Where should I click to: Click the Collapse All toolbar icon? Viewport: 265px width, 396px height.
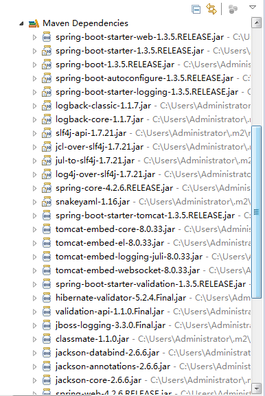tap(196, 10)
